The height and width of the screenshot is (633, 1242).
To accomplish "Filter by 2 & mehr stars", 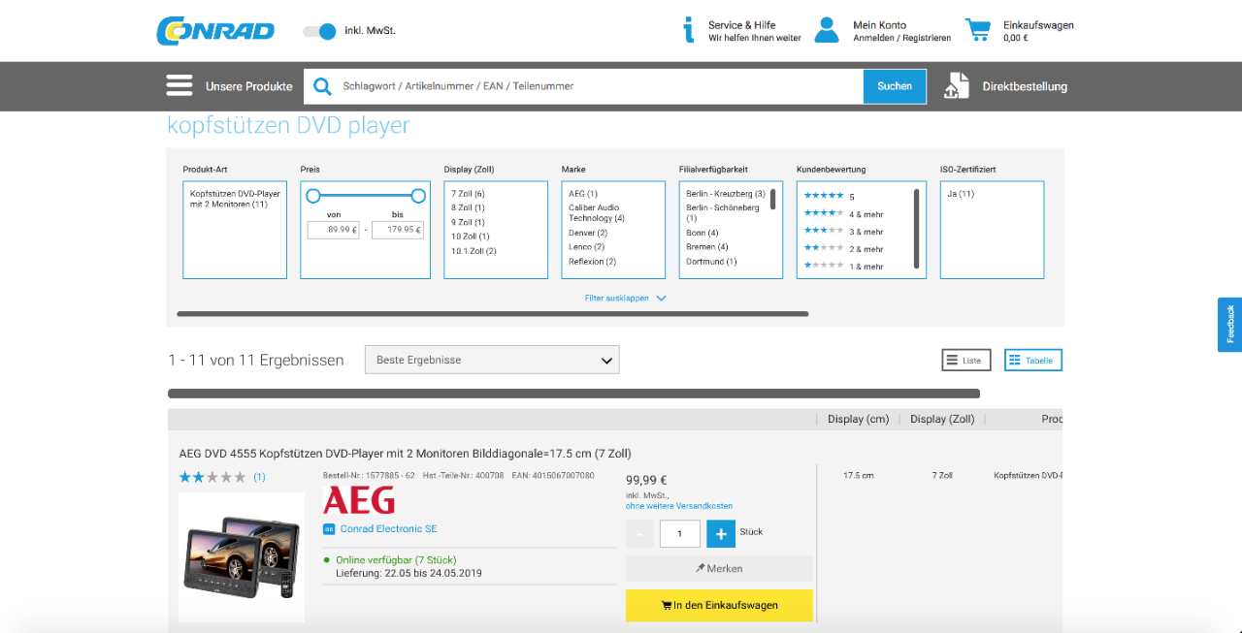I will tap(843, 248).
